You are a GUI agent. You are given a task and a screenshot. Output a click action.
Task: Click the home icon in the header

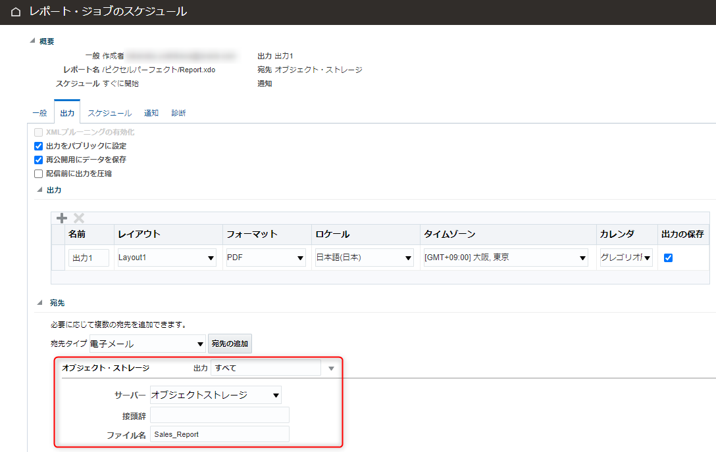point(16,12)
